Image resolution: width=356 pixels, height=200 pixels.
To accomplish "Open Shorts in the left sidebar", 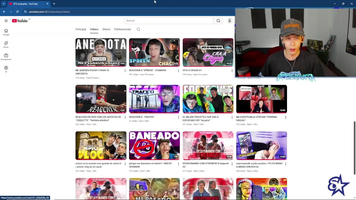I will tap(6, 44).
